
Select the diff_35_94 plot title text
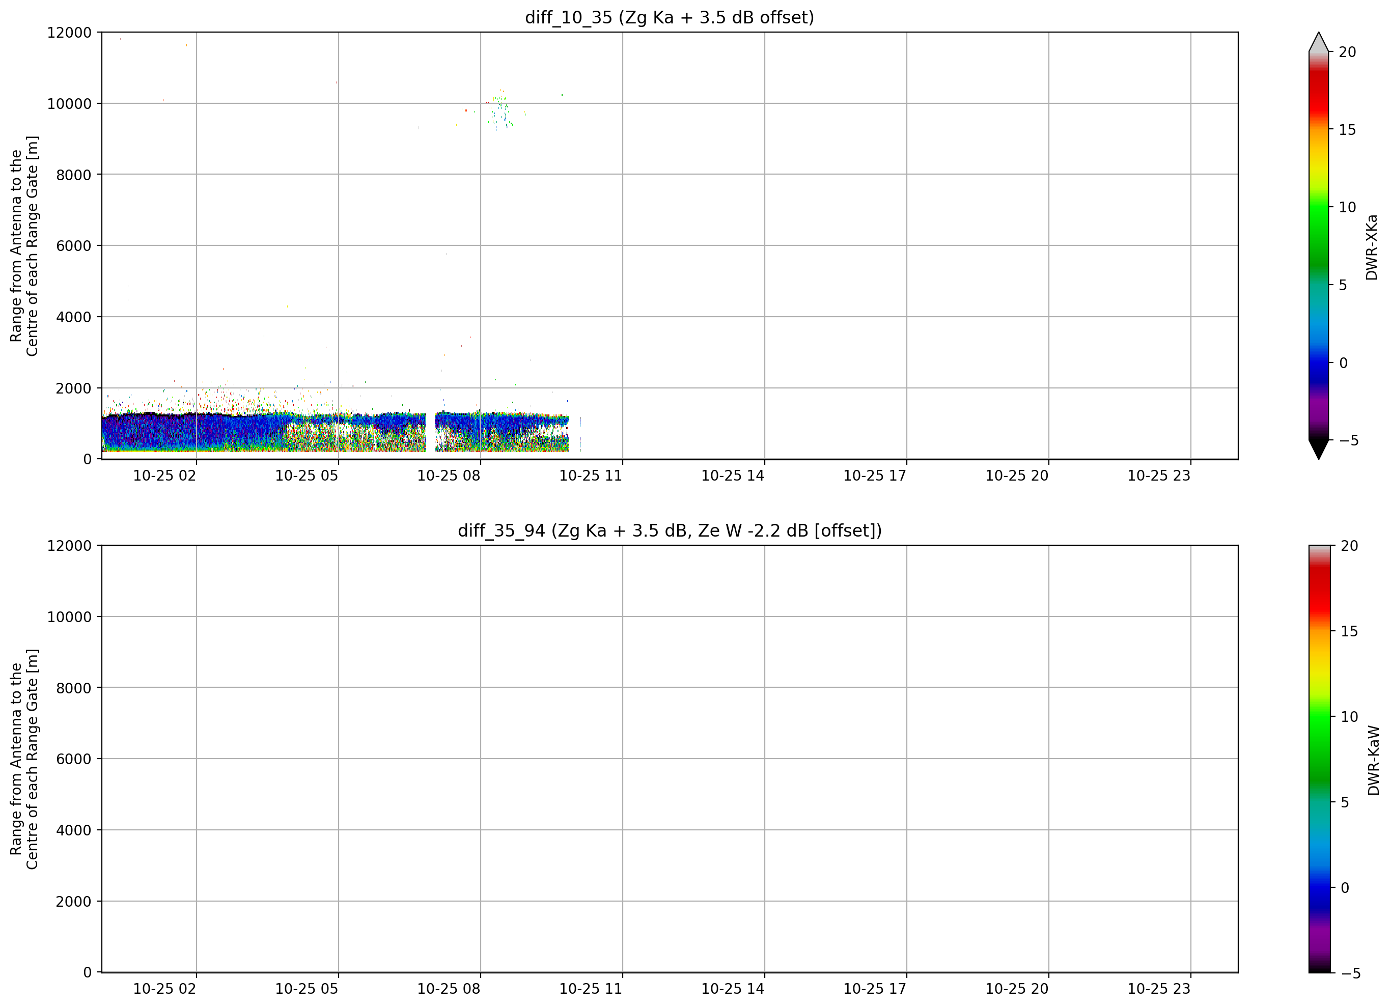(x=670, y=530)
